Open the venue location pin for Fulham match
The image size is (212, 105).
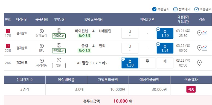(x=199, y=48)
